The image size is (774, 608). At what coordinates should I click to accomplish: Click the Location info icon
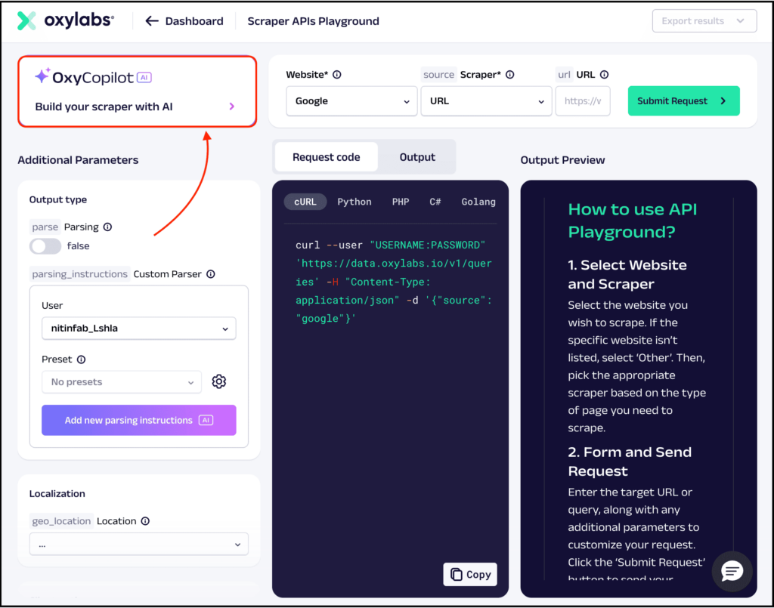point(146,521)
